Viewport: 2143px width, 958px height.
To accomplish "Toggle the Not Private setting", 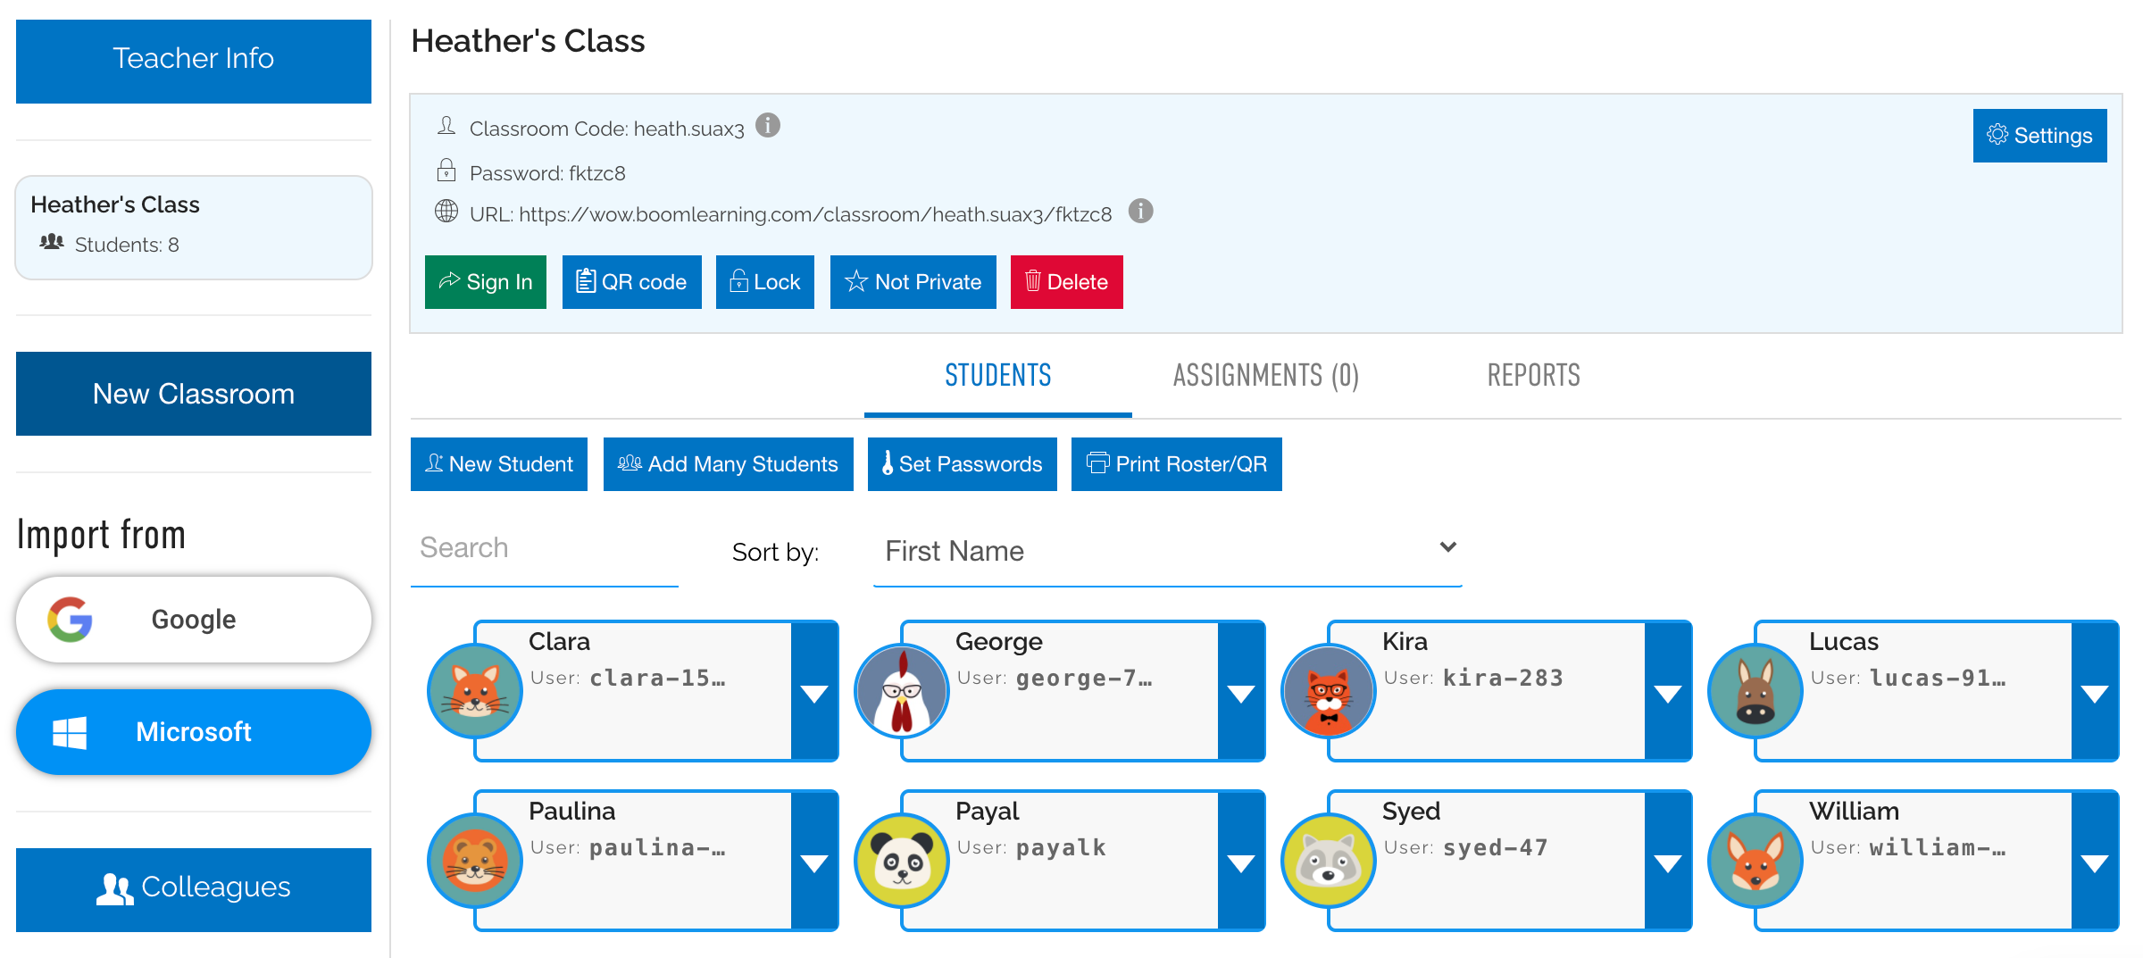I will pos(913,282).
